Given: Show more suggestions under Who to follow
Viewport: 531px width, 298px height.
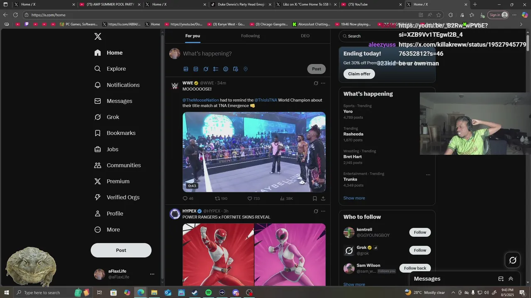Looking at the screenshot, I should pos(354,284).
